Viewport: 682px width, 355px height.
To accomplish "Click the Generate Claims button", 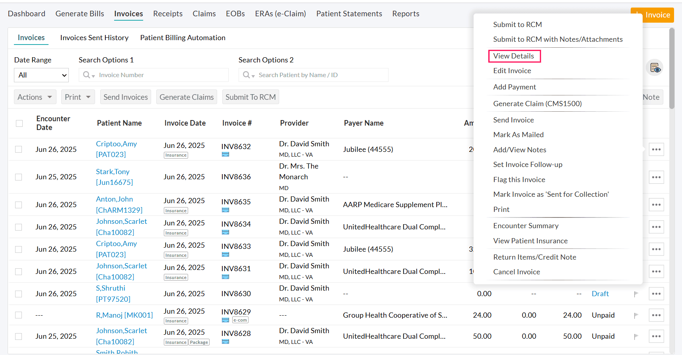I will point(187,97).
